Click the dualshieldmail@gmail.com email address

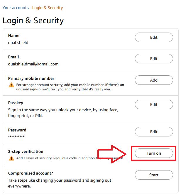[33, 64]
